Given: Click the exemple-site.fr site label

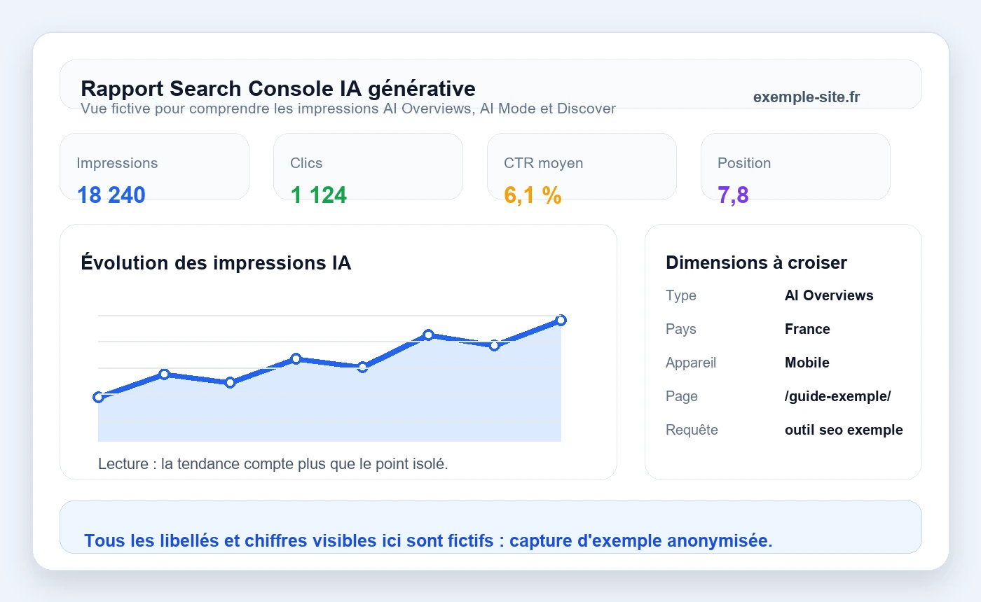Looking at the screenshot, I should 807,97.
